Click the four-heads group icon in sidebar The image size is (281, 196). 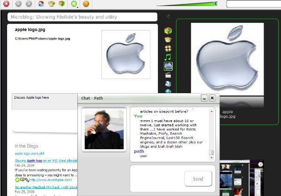(x=168, y=48)
